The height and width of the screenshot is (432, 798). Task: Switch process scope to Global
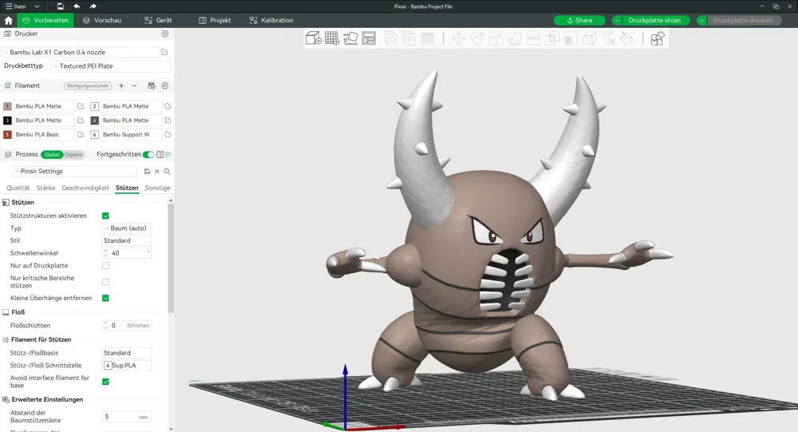(x=51, y=154)
